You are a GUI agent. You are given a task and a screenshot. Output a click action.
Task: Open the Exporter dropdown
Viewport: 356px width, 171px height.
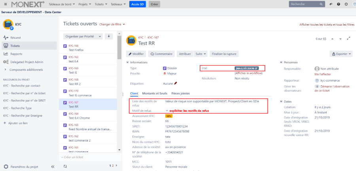[x=341, y=54]
